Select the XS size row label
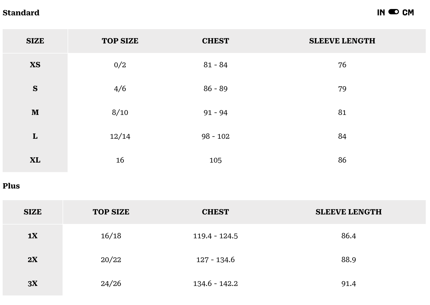Image resolution: width=430 pixels, height=305 pixels. [35, 65]
